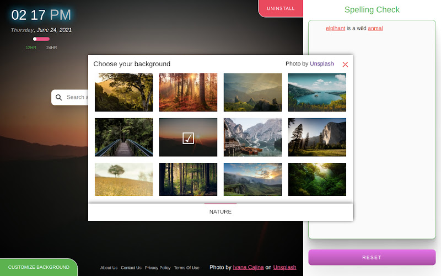Choose the autumn red forest thumbnail

(188, 92)
